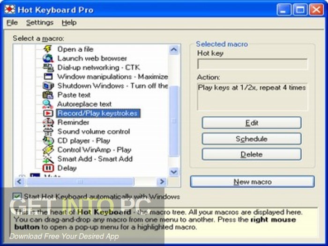Click the horizontal scroll left arrow
This screenshot has height=246, width=328.
[x=20, y=182]
